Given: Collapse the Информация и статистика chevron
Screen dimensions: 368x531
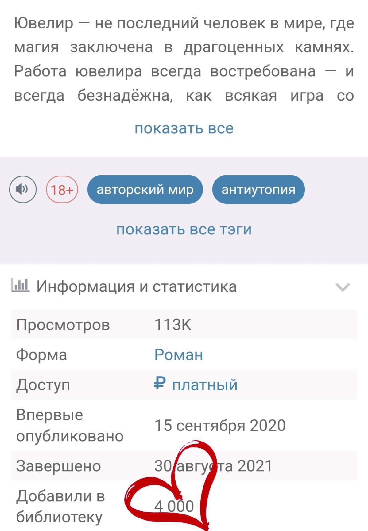Looking at the screenshot, I should point(343,287).
